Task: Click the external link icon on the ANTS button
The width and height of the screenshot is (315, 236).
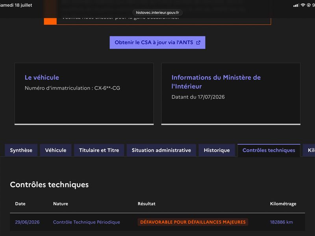Action: pyautogui.click(x=198, y=42)
